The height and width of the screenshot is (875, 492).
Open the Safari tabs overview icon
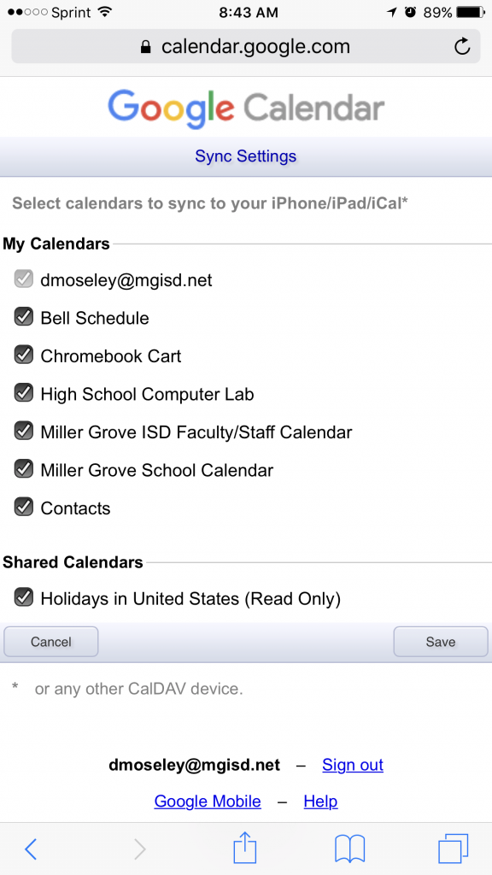453,849
